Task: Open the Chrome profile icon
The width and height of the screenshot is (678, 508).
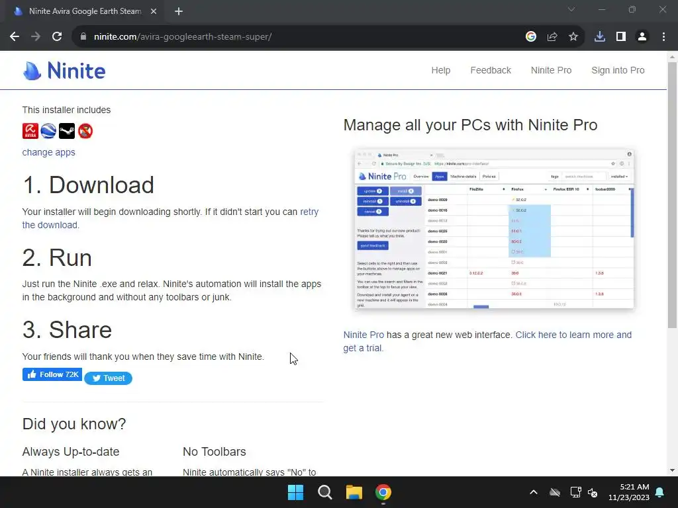Action: coord(642,37)
